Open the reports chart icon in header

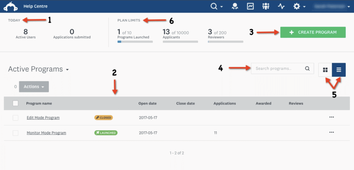click(x=251, y=6)
